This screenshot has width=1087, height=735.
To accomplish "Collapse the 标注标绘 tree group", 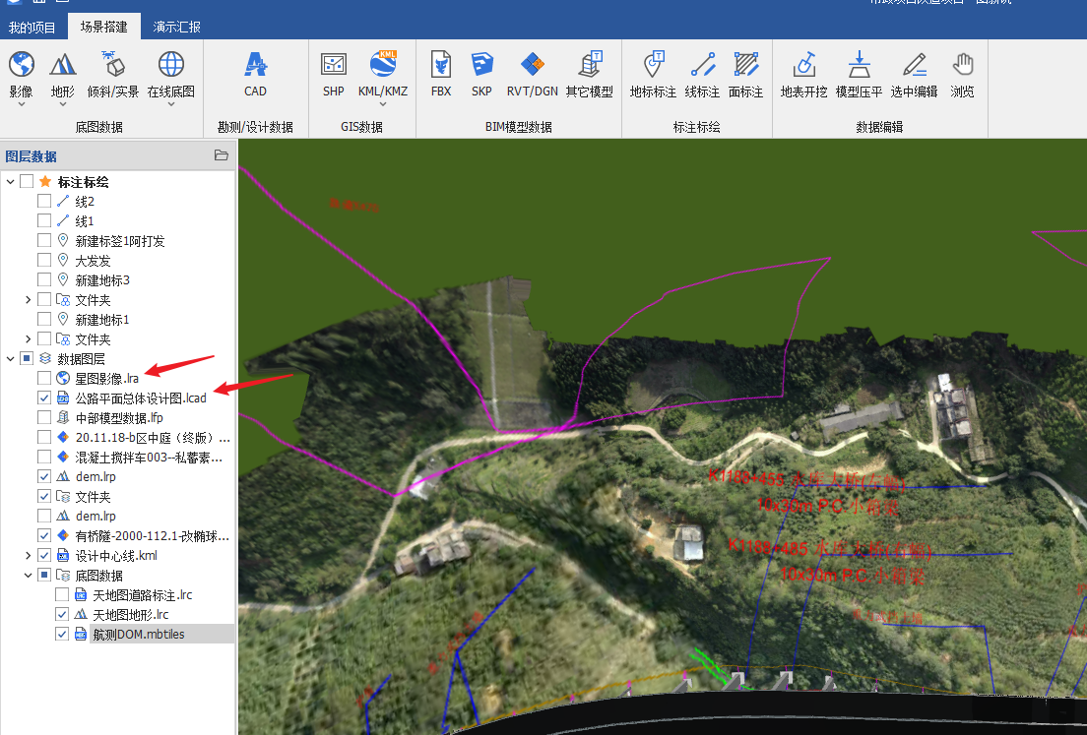I will pyautogui.click(x=11, y=182).
